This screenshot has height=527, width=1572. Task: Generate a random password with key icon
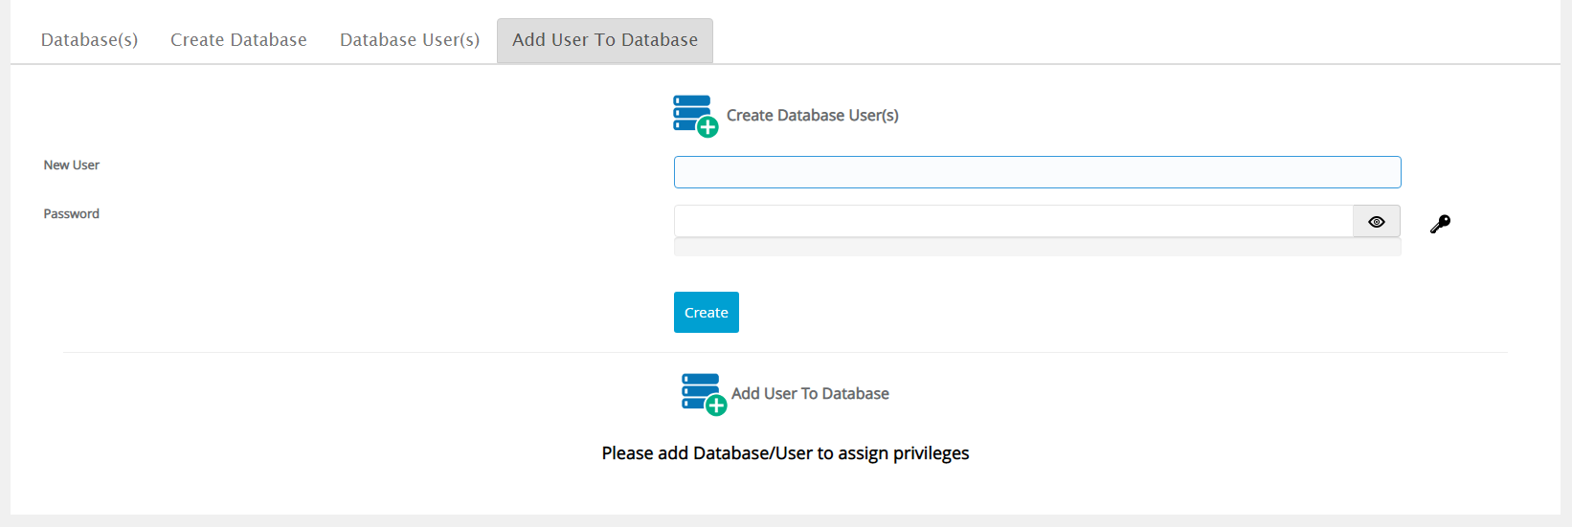[x=1440, y=224]
